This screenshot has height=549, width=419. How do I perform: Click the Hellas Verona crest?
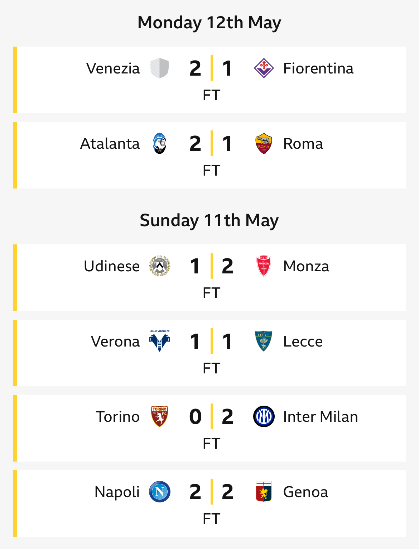pyautogui.click(x=159, y=341)
